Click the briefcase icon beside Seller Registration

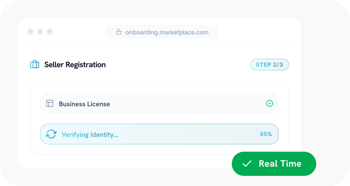tap(35, 65)
